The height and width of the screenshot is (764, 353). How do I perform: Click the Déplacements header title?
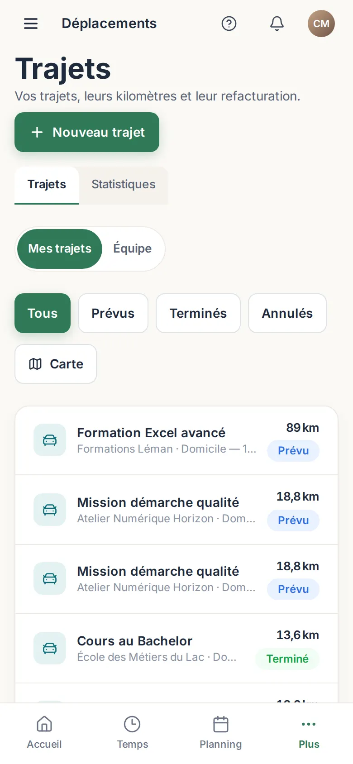click(109, 24)
